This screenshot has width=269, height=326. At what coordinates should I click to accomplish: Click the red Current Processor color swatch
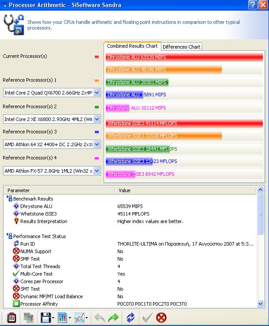(x=97, y=57)
